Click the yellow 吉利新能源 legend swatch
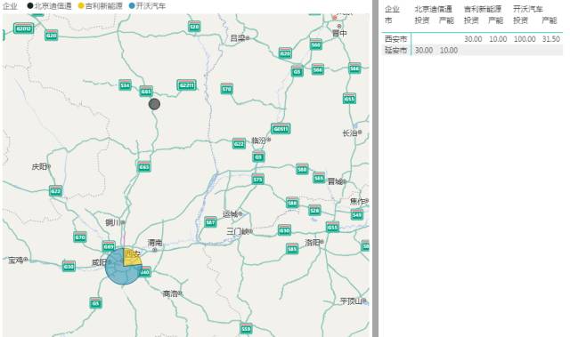The image size is (570, 337). (x=81, y=6)
